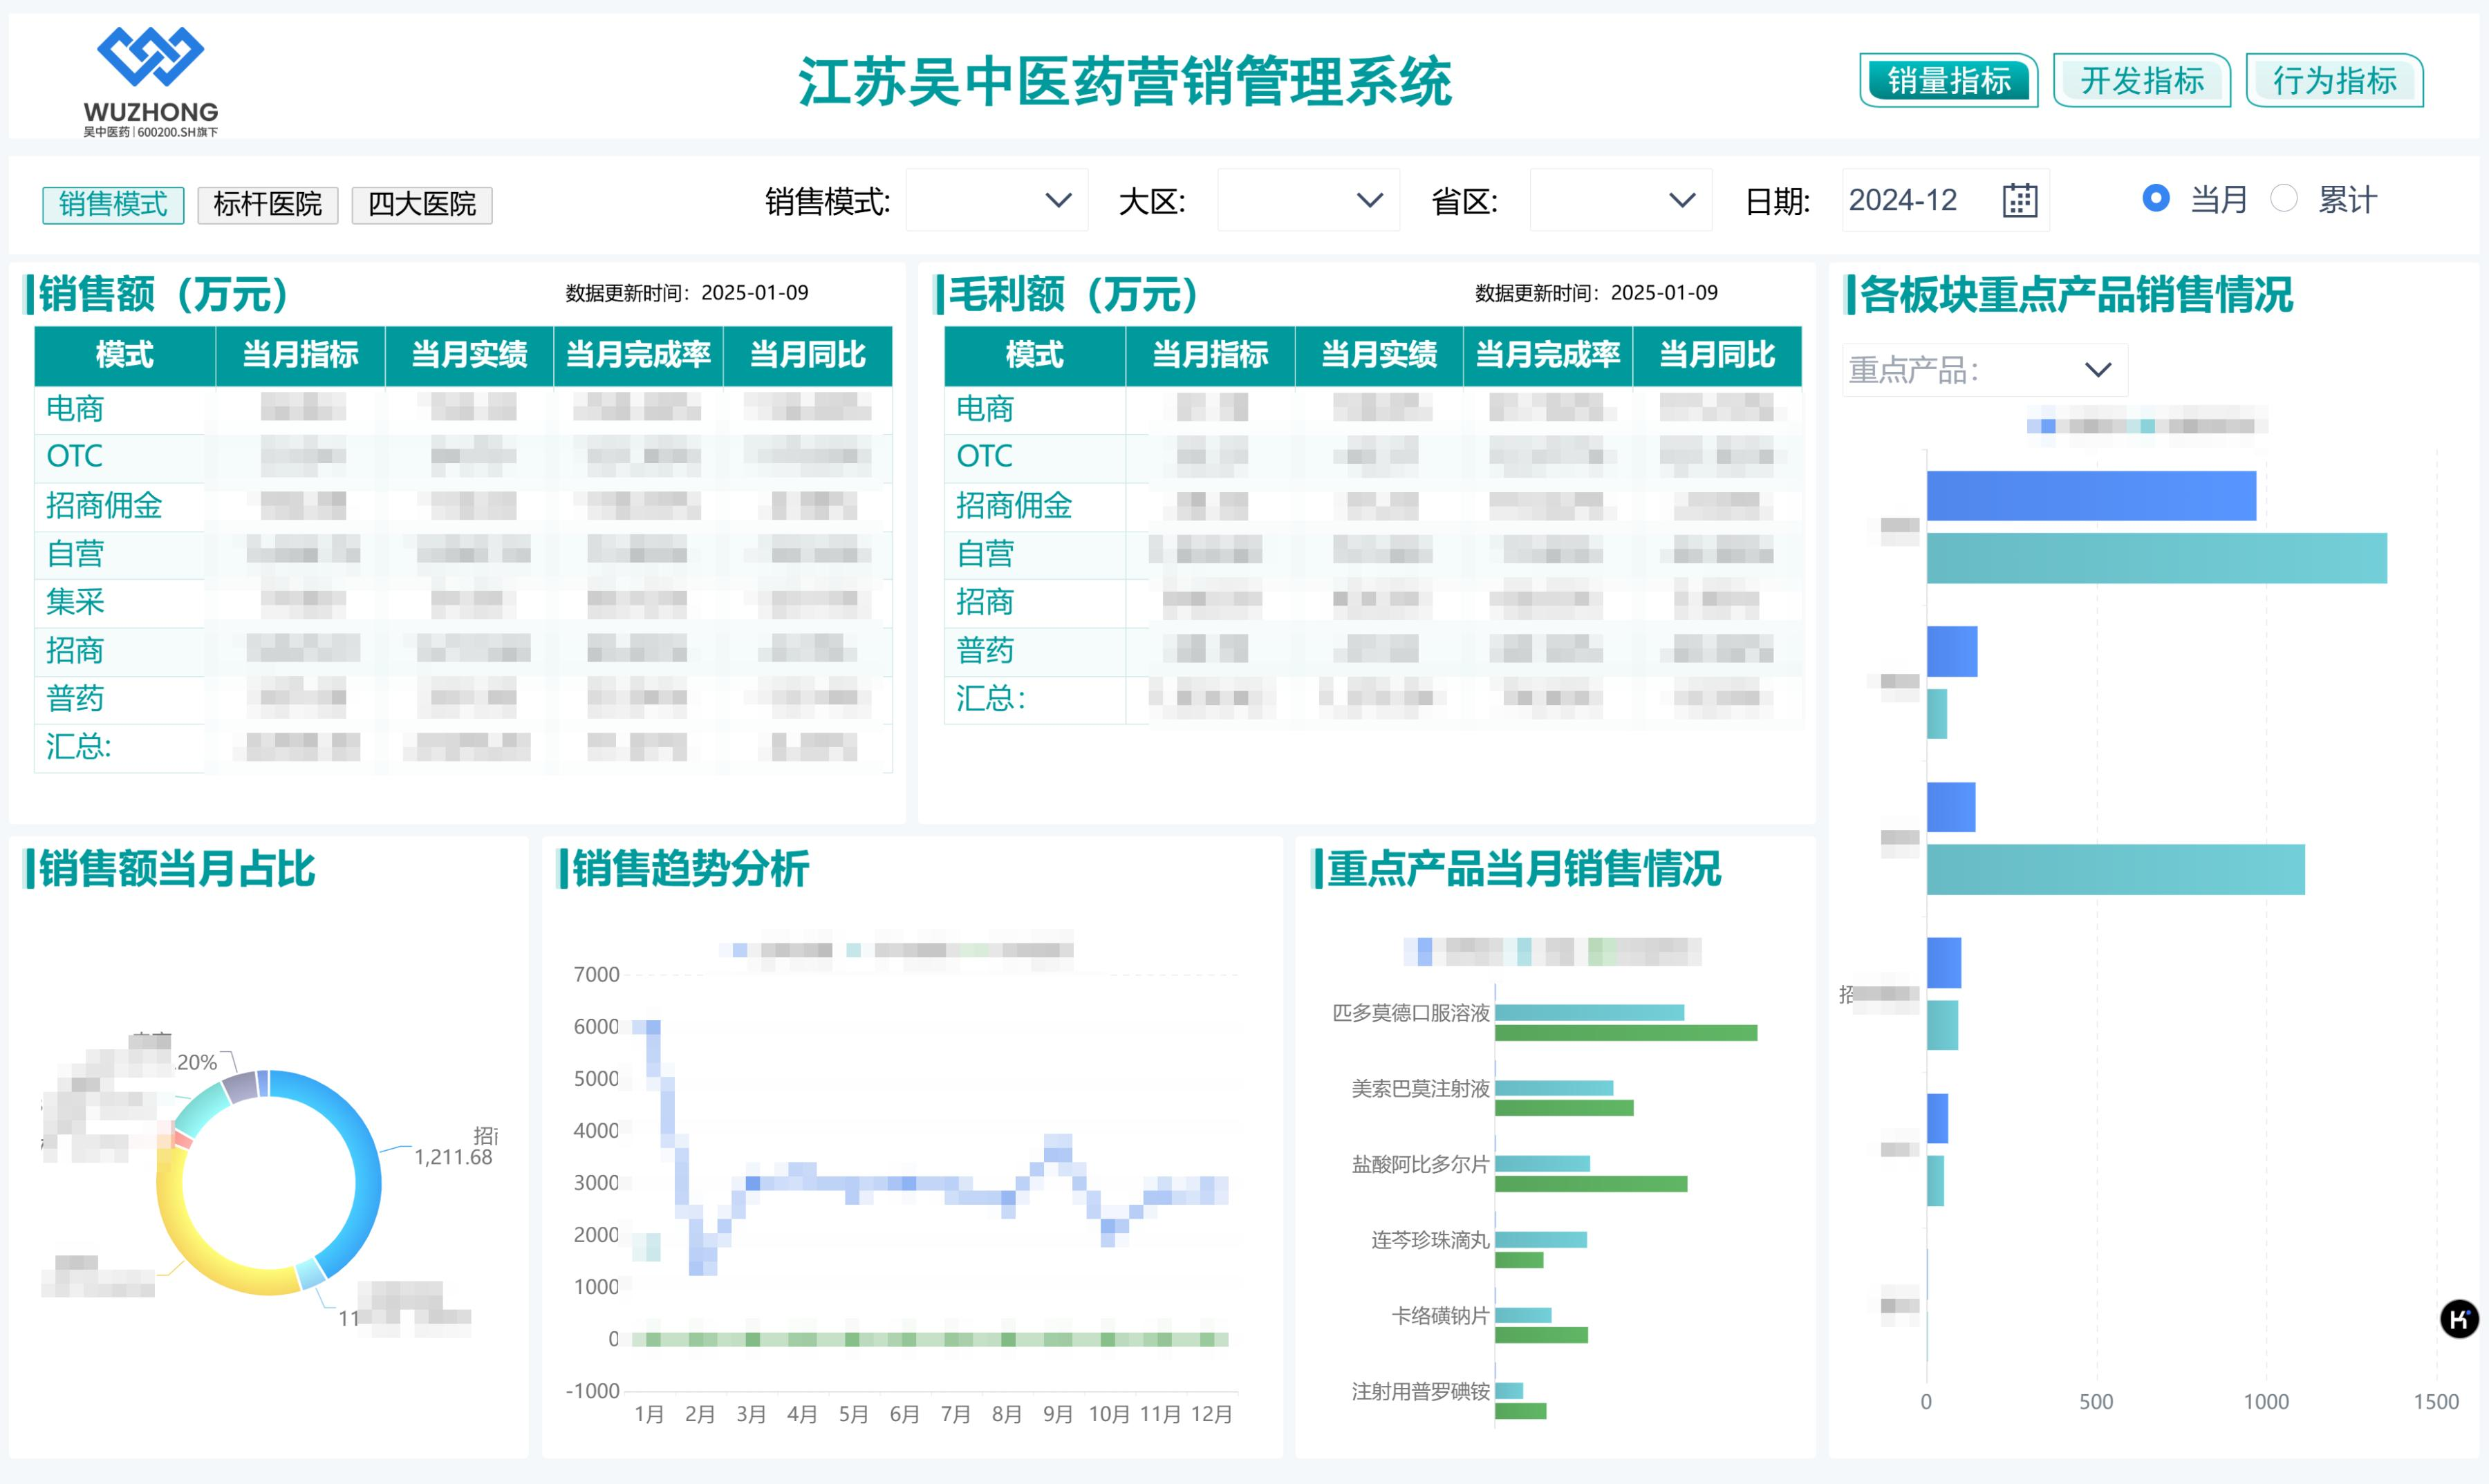This screenshot has height=1484, width=2489.
Task: Switch to the 开发指标 tab
Action: point(2141,80)
